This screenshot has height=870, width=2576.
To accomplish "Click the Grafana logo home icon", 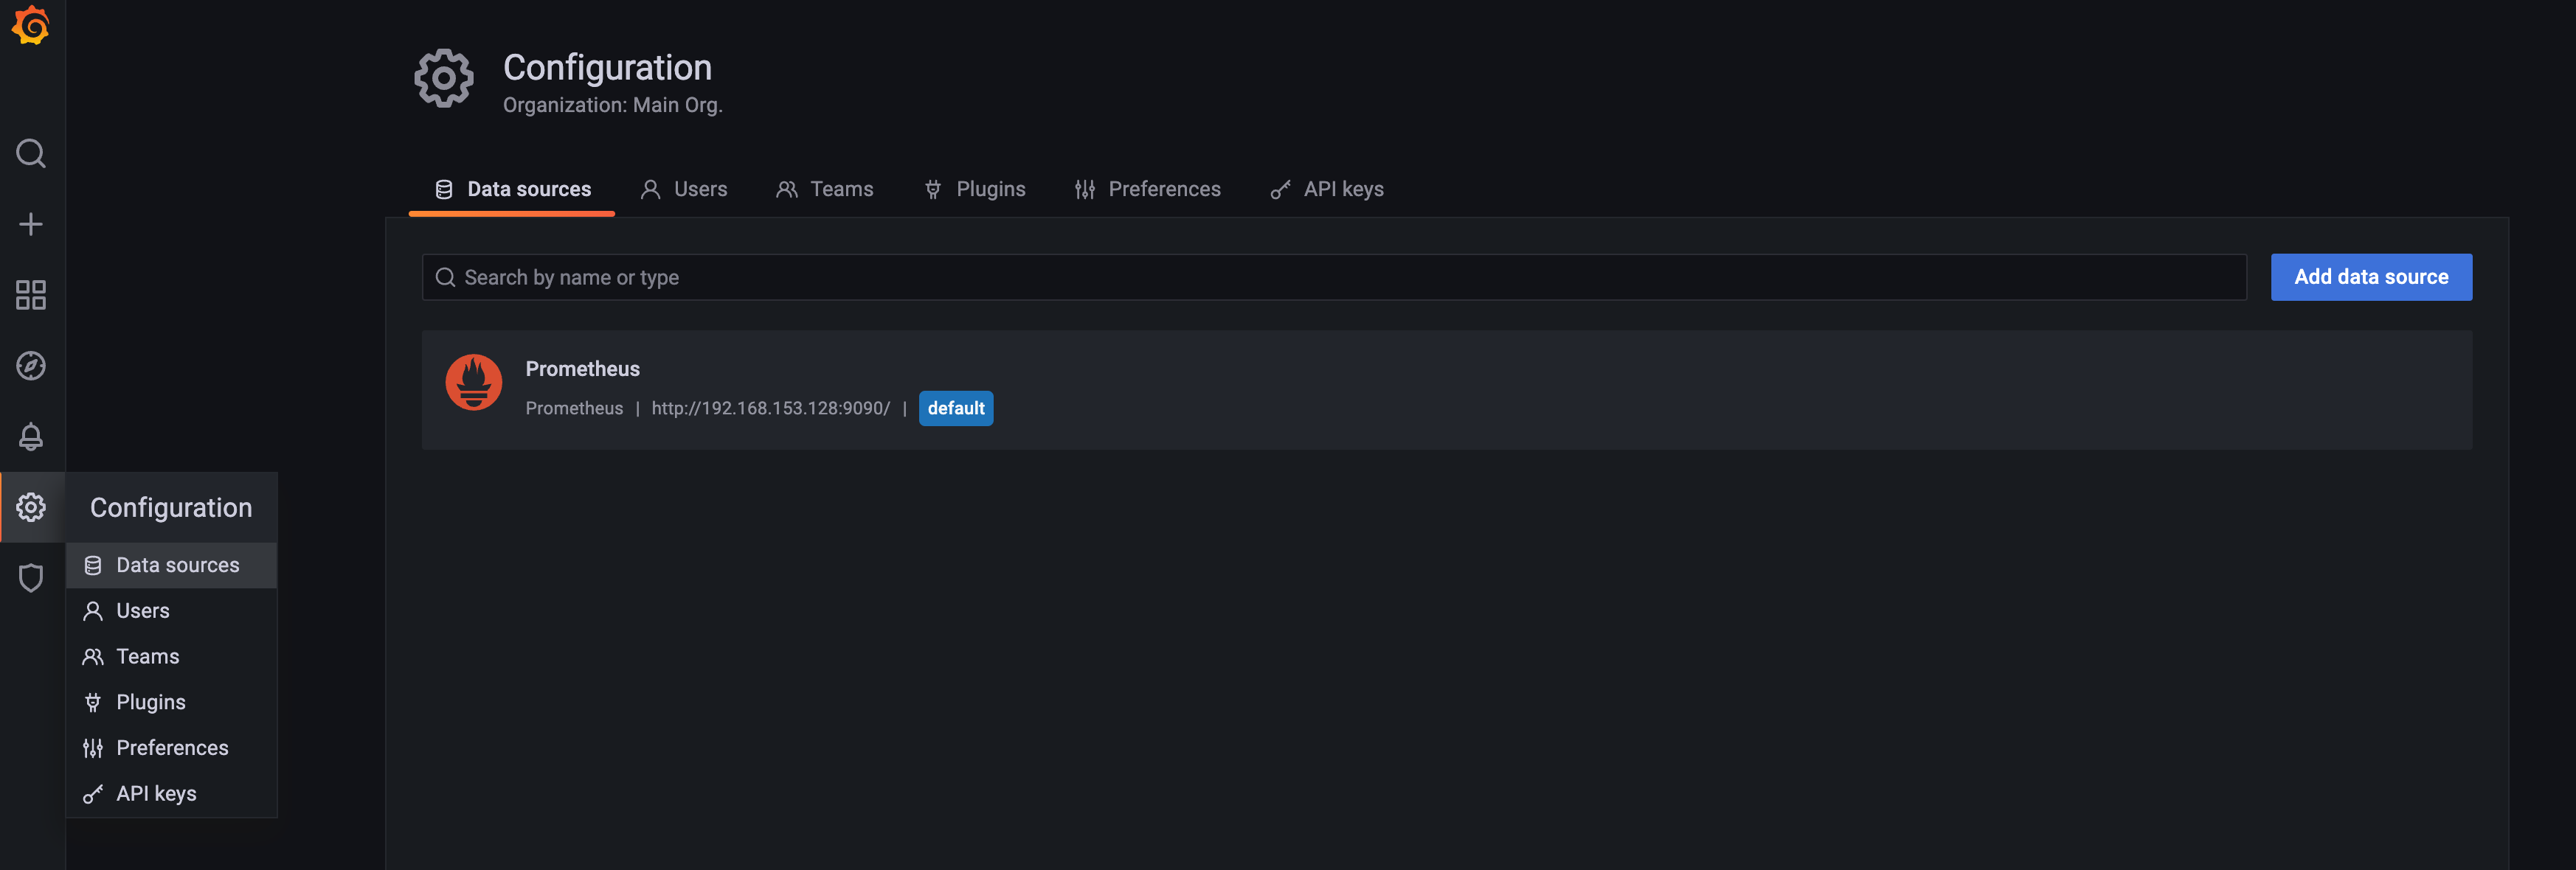I will tap(31, 26).
